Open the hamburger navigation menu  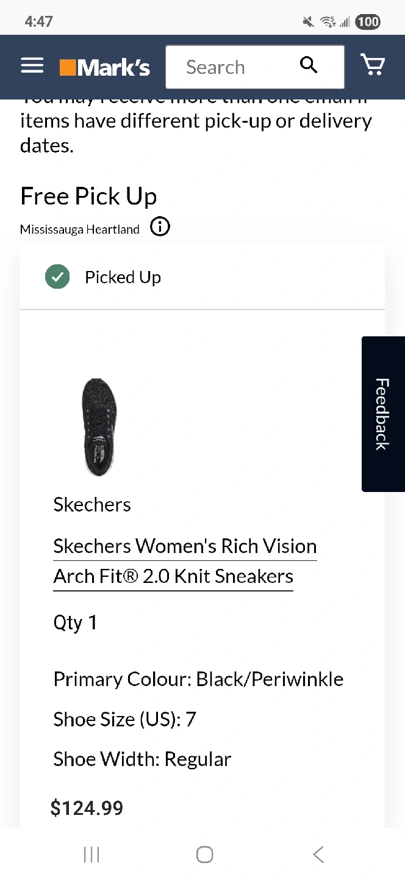(32, 66)
